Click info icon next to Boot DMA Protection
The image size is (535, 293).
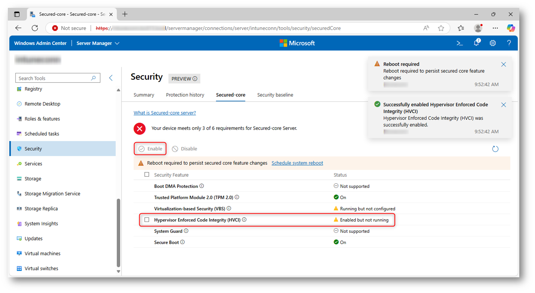pyautogui.click(x=202, y=186)
